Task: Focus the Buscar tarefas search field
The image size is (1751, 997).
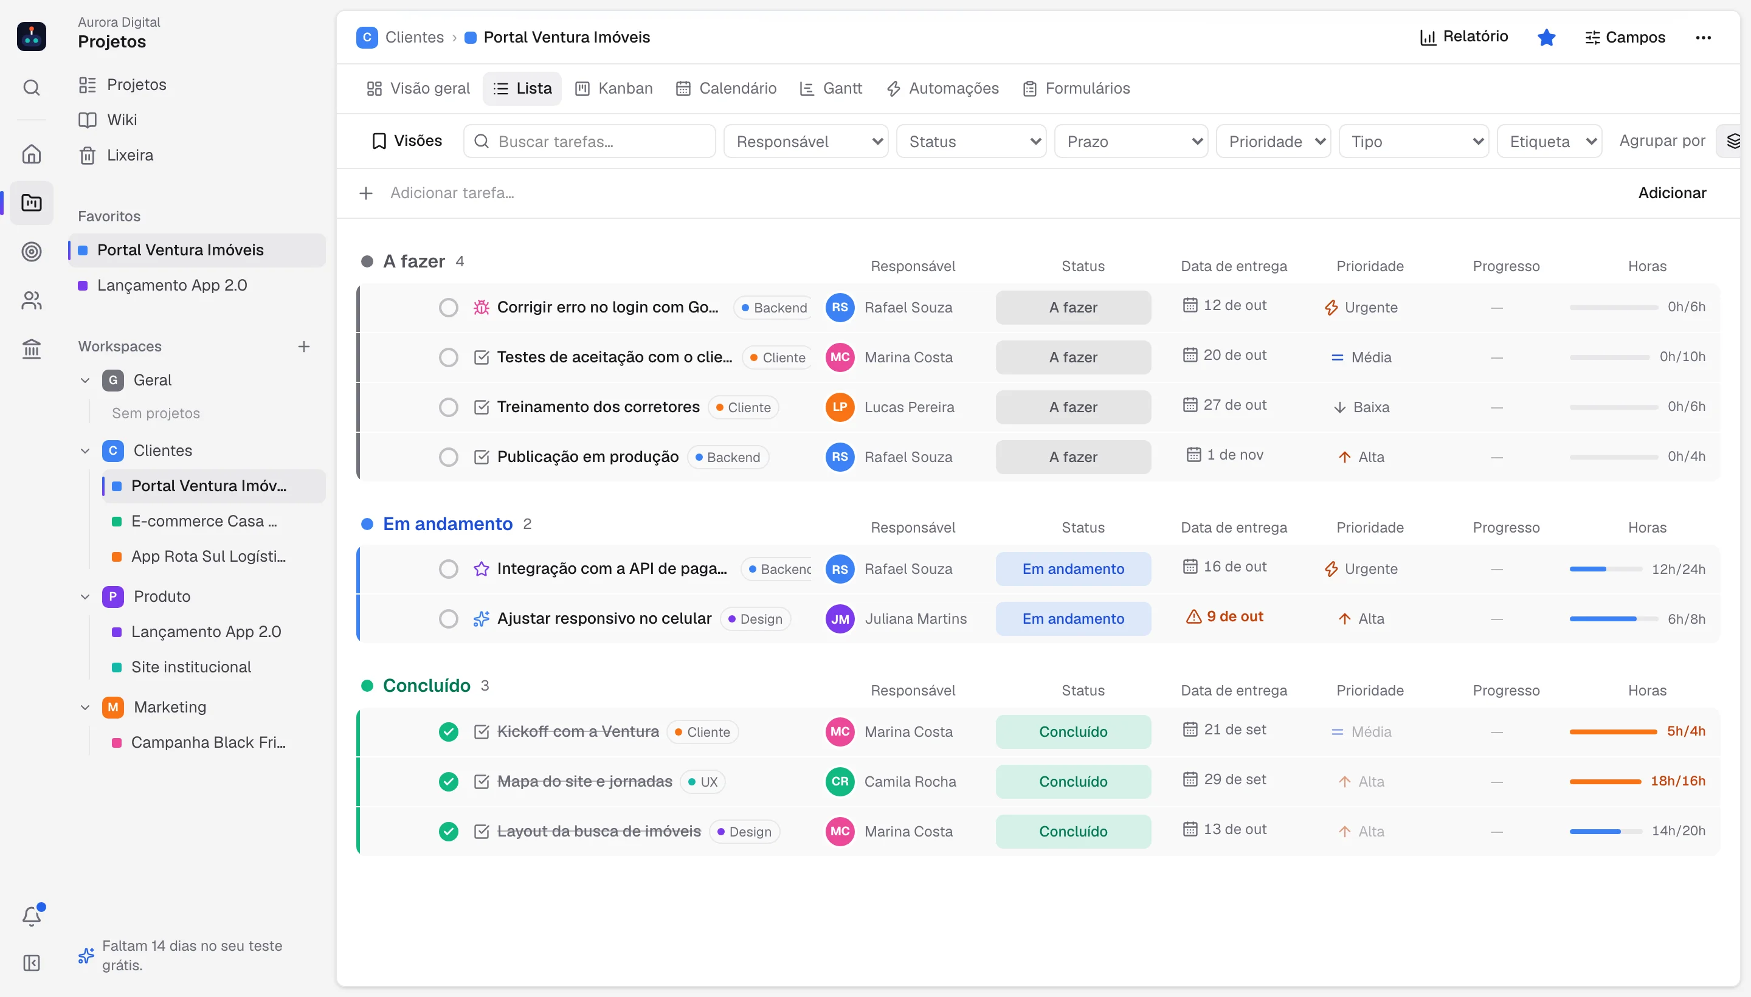Action: coord(589,141)
